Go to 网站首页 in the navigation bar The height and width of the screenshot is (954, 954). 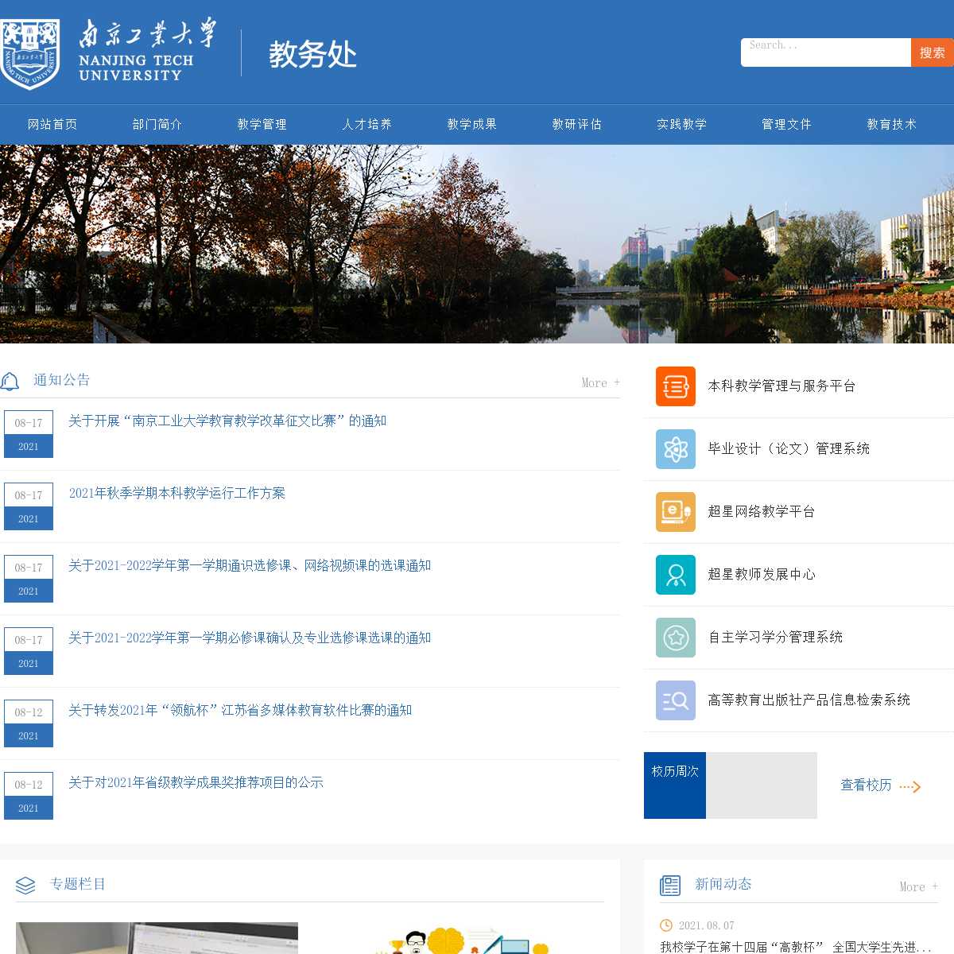pos(52,125)
